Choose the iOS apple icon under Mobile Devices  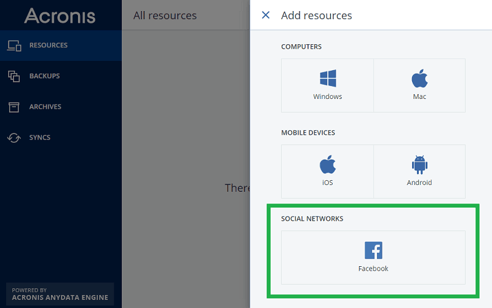click(x=327, y=165)
